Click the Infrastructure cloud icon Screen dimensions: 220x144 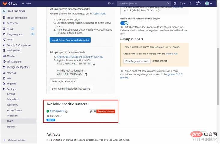(x=4, y=62)
